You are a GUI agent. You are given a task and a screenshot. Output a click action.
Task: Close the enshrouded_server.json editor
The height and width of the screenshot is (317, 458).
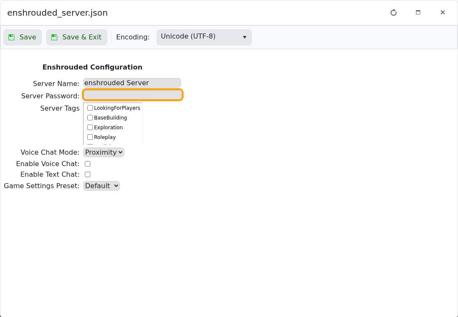click(442, 13)
